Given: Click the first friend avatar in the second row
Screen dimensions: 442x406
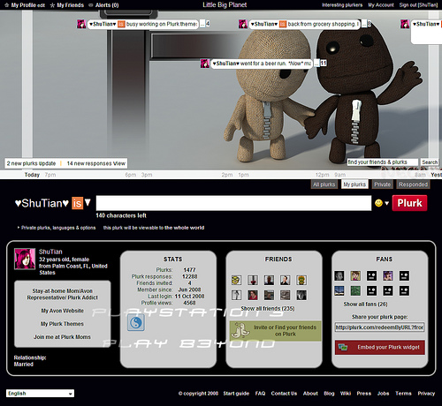Looking at the screenshot, I should pyautogui.click(x=236, y=295).
